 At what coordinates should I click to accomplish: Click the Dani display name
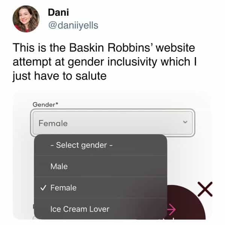click(58, 12)
